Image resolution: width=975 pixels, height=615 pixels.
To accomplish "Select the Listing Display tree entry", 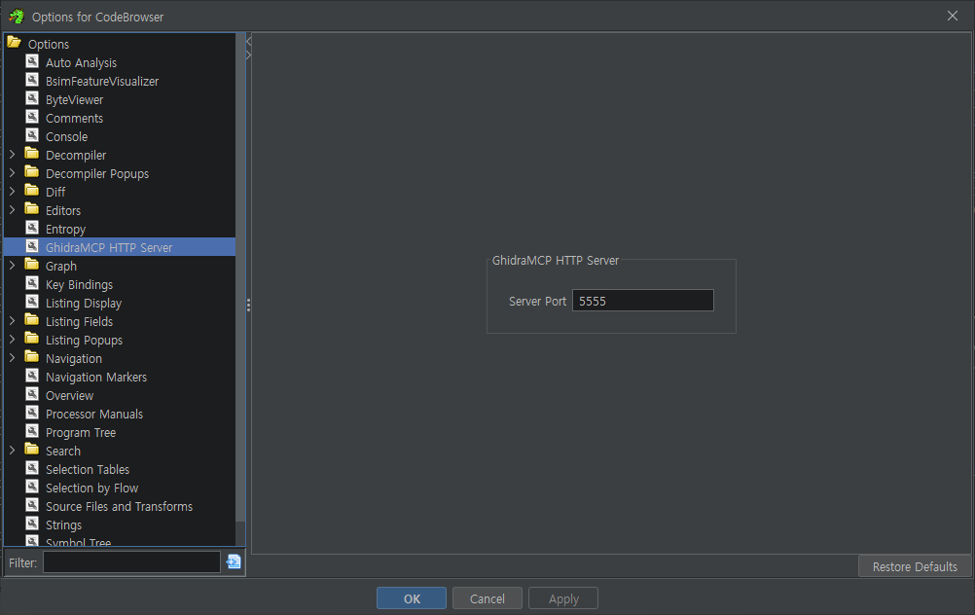I will click(x=84, y=304).
